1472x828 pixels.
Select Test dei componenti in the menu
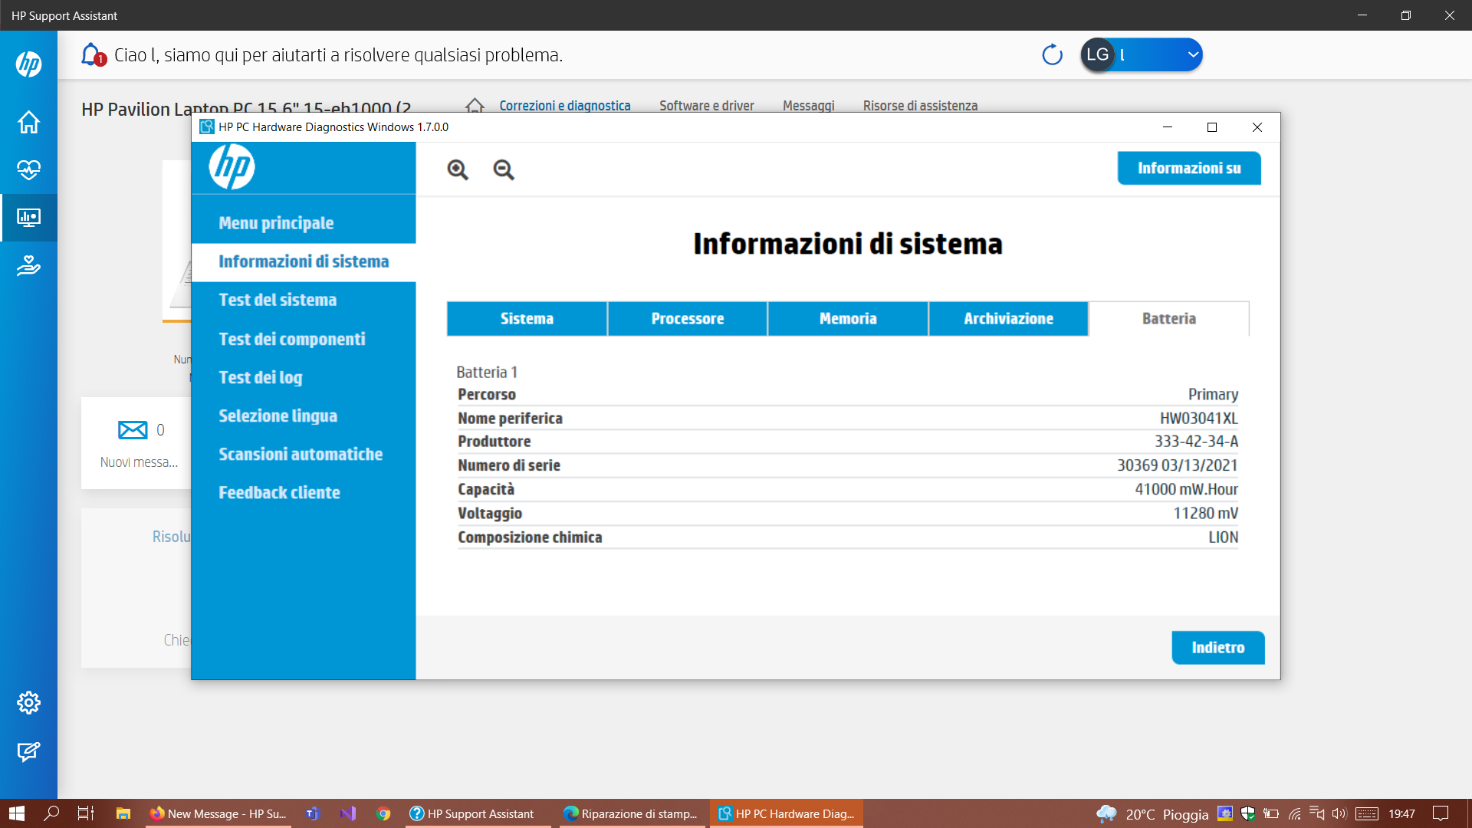click(292, 338)
